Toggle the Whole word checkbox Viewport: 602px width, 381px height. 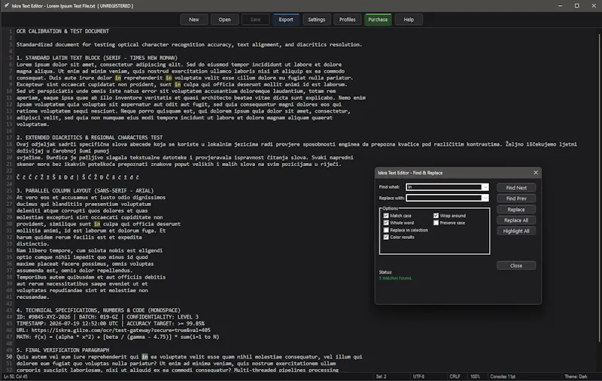click(x=386, y=222)
